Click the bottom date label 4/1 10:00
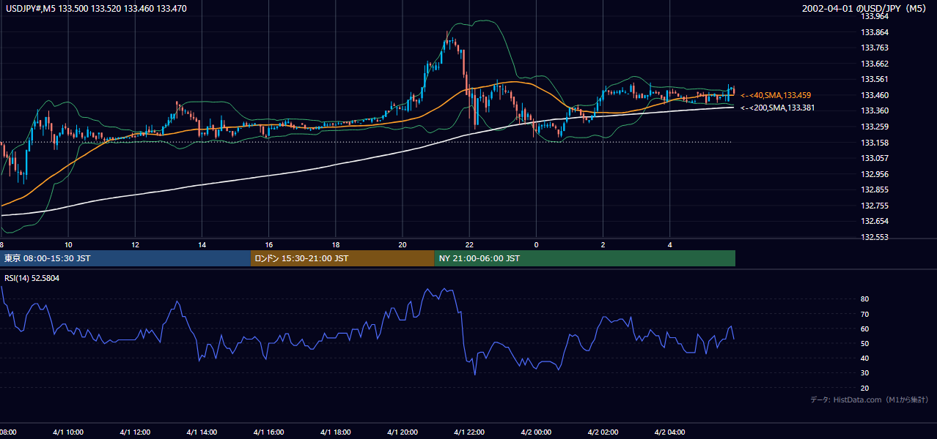 [68, 432]
